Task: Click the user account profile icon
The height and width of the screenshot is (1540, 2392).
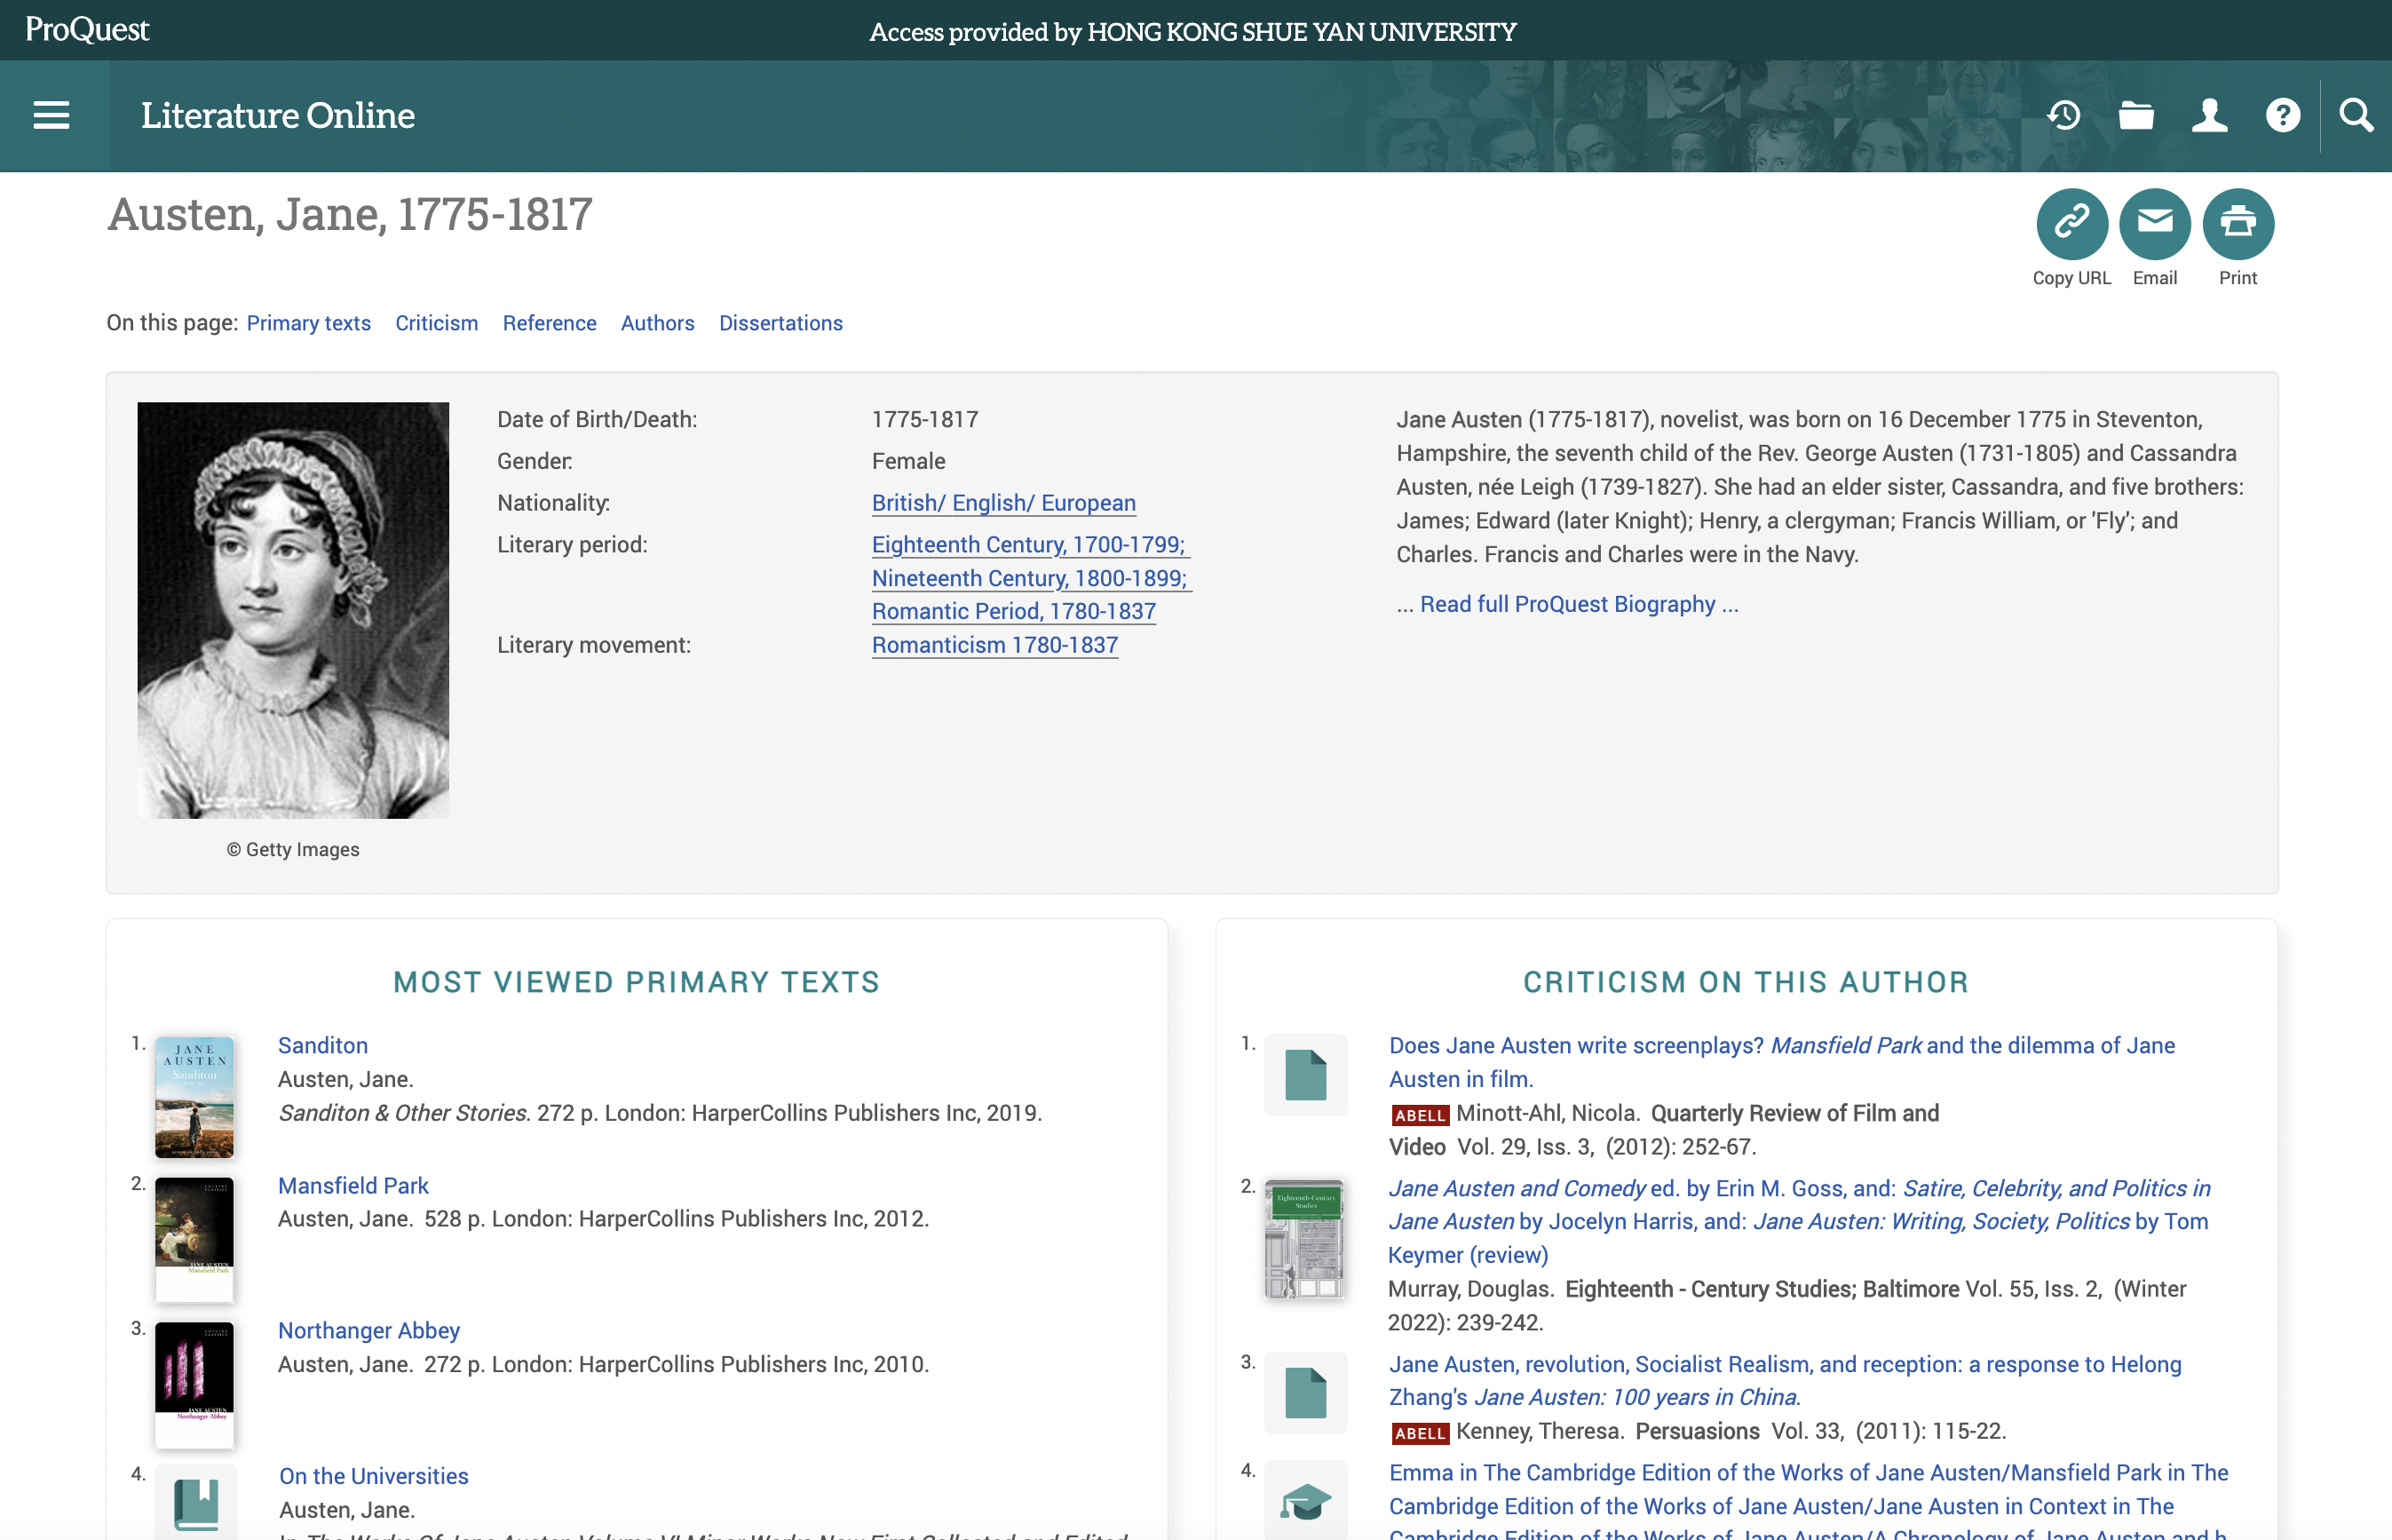Action: click(2209, 115)
